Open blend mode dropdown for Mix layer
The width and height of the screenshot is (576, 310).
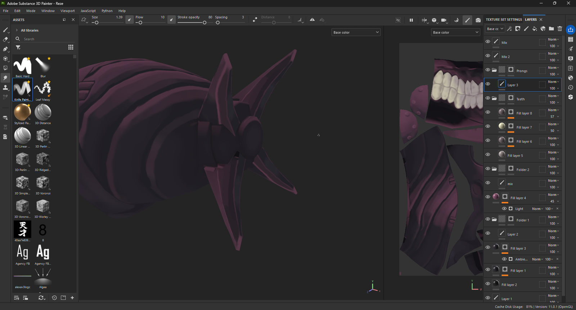click(553, 39)
